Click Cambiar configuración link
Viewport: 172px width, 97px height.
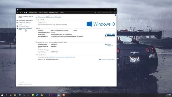110,45
